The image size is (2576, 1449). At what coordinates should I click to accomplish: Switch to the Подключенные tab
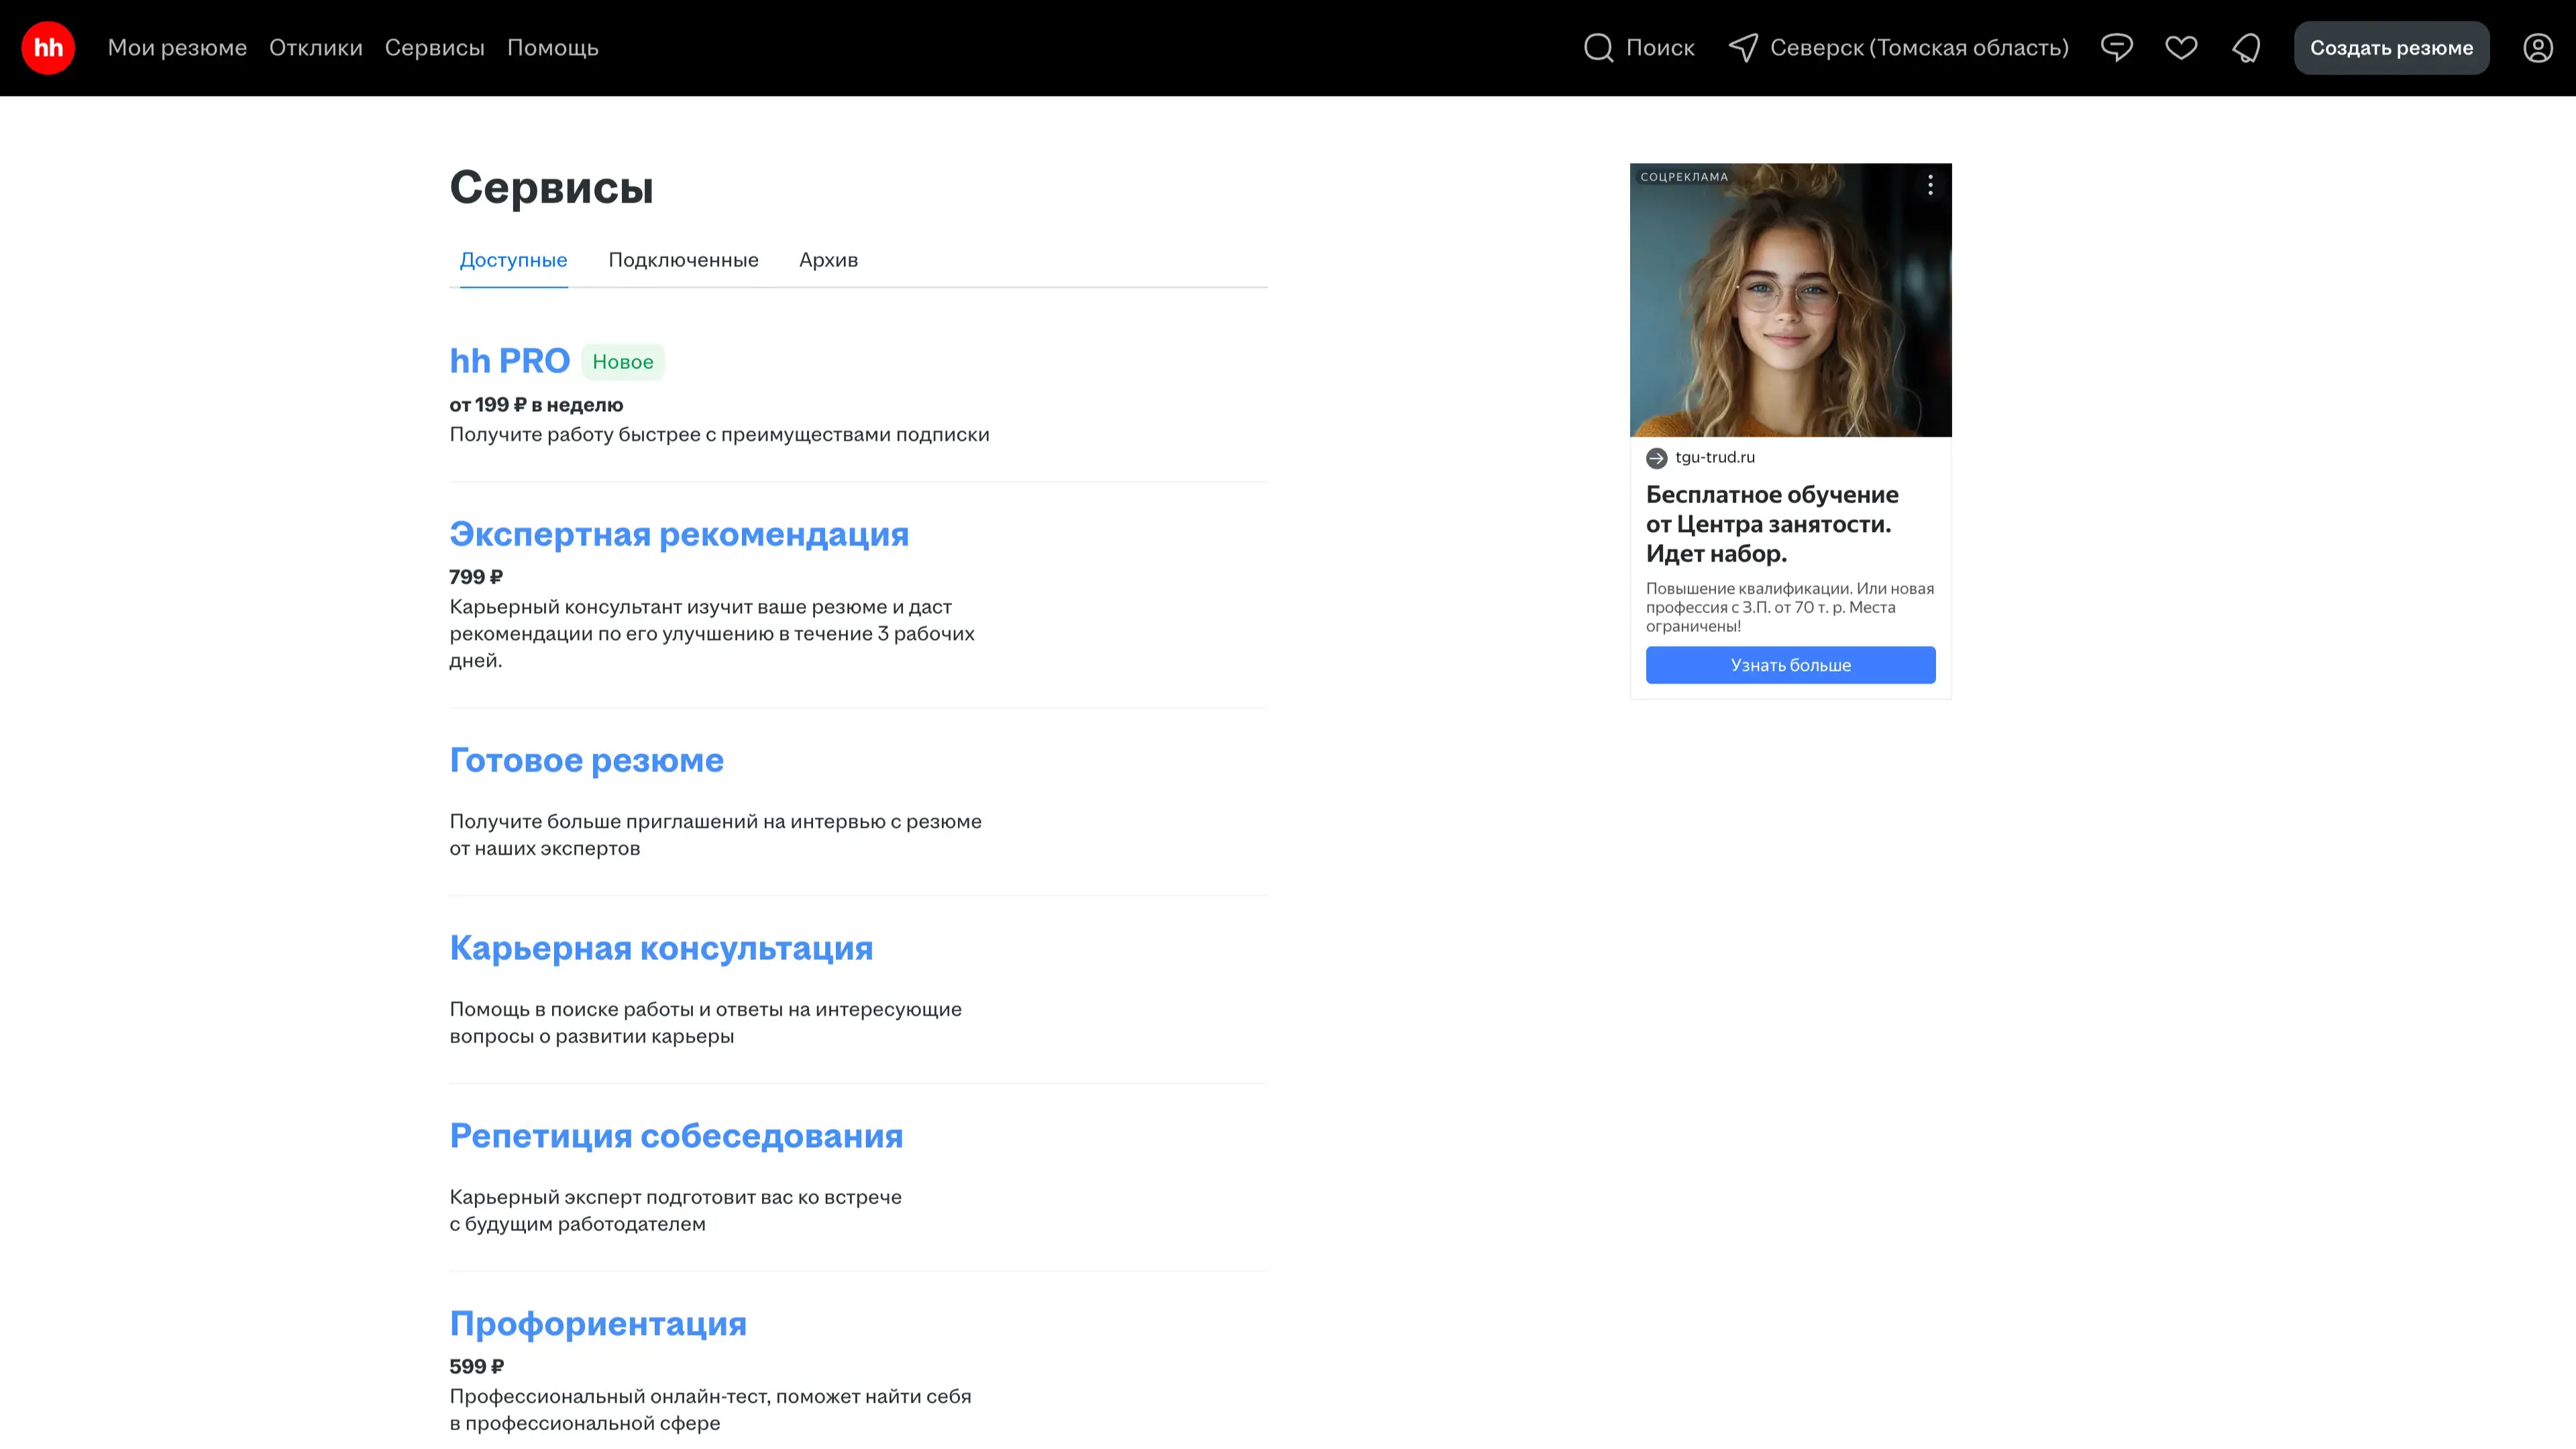pos(683,260)
